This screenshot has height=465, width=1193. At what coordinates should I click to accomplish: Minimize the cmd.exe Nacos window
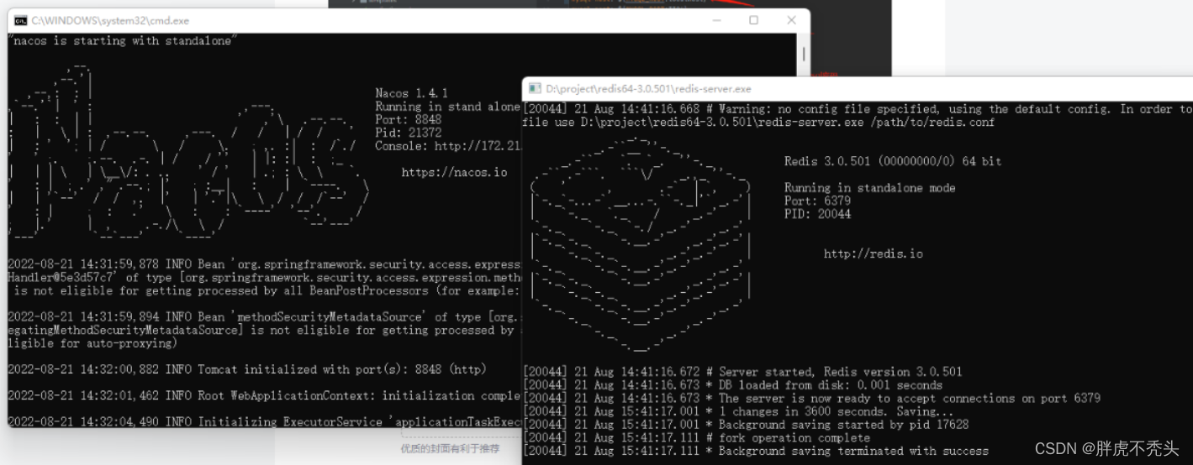[x=716, y=20]
